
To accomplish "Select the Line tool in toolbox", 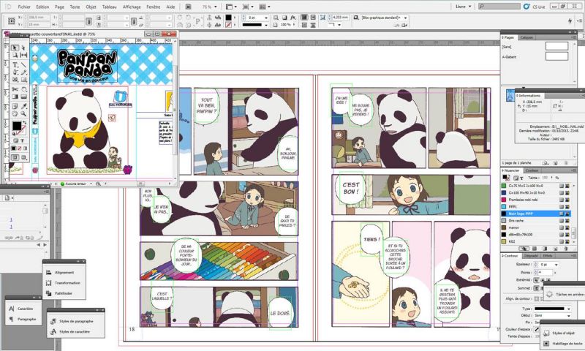I will coord(23,65).
